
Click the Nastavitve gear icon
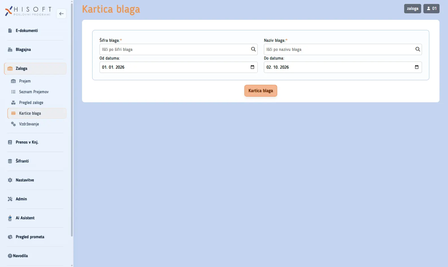tap(10, 180)
